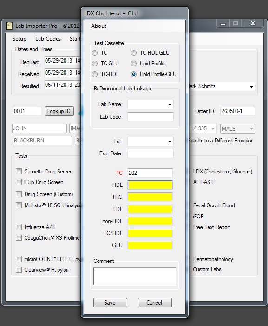Select the TC-HDL-GLU cassette option

pyautogui.click(x=134, y=53)
